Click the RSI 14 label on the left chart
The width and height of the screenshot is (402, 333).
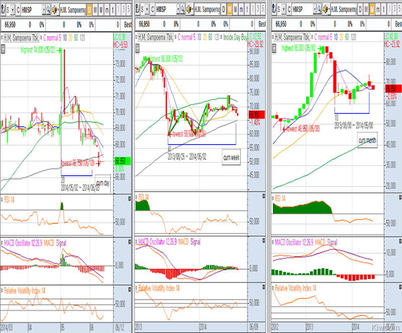(x=9, y=200)
